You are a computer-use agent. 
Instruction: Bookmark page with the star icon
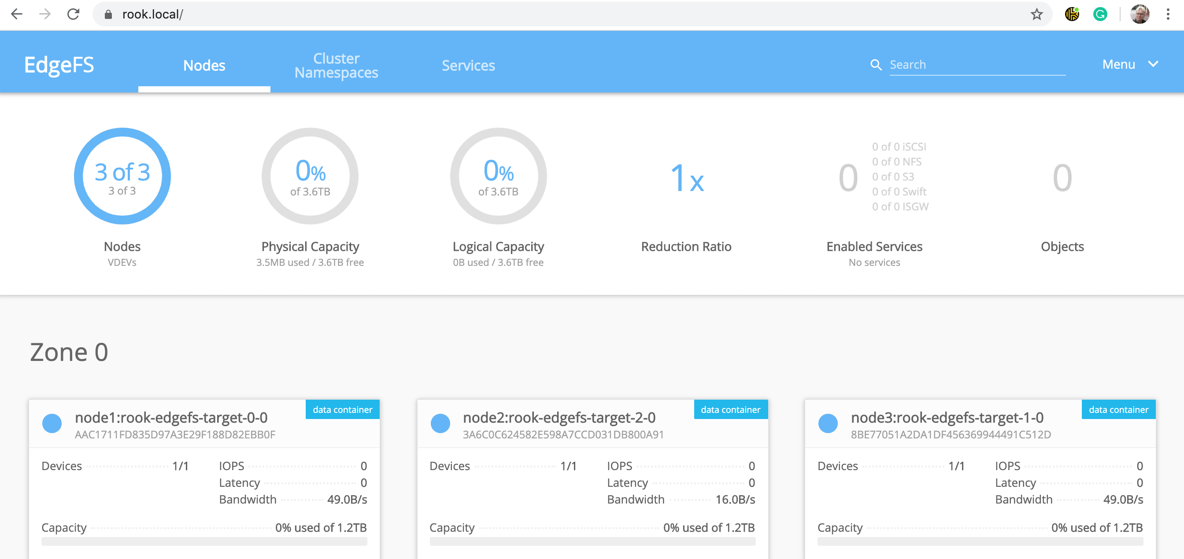tap(1036, 14)
